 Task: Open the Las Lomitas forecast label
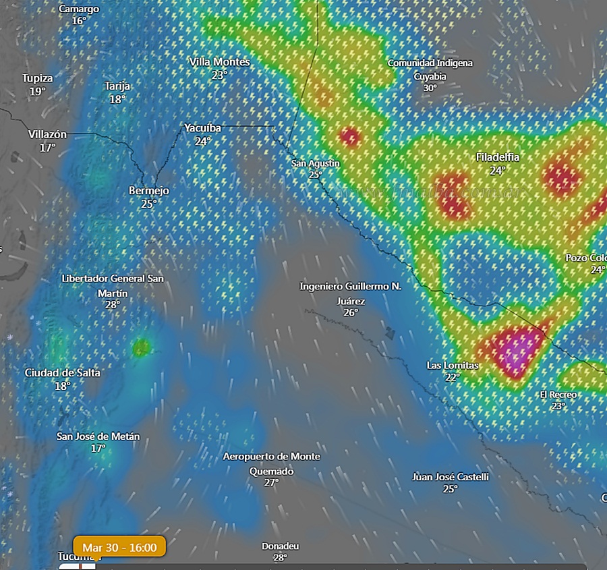pyautogui.click(x=453, y=366)
